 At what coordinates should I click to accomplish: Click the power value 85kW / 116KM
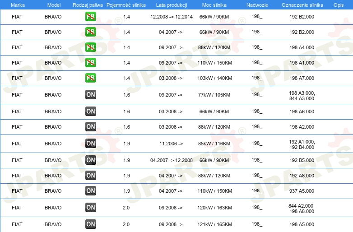coord(214,144)
